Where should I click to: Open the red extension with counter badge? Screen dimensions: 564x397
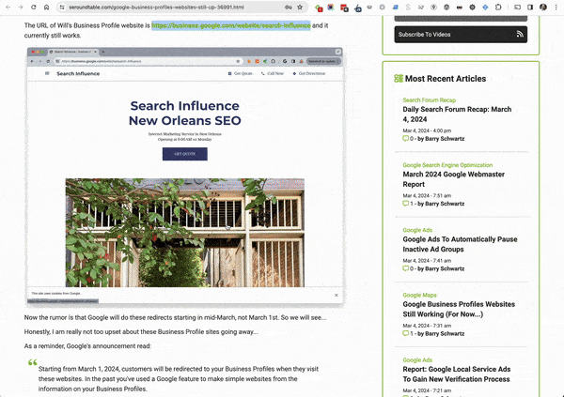click(x=344, y=8)
